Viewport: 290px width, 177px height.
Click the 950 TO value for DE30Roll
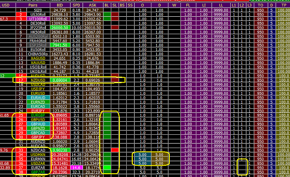point(260,23)
